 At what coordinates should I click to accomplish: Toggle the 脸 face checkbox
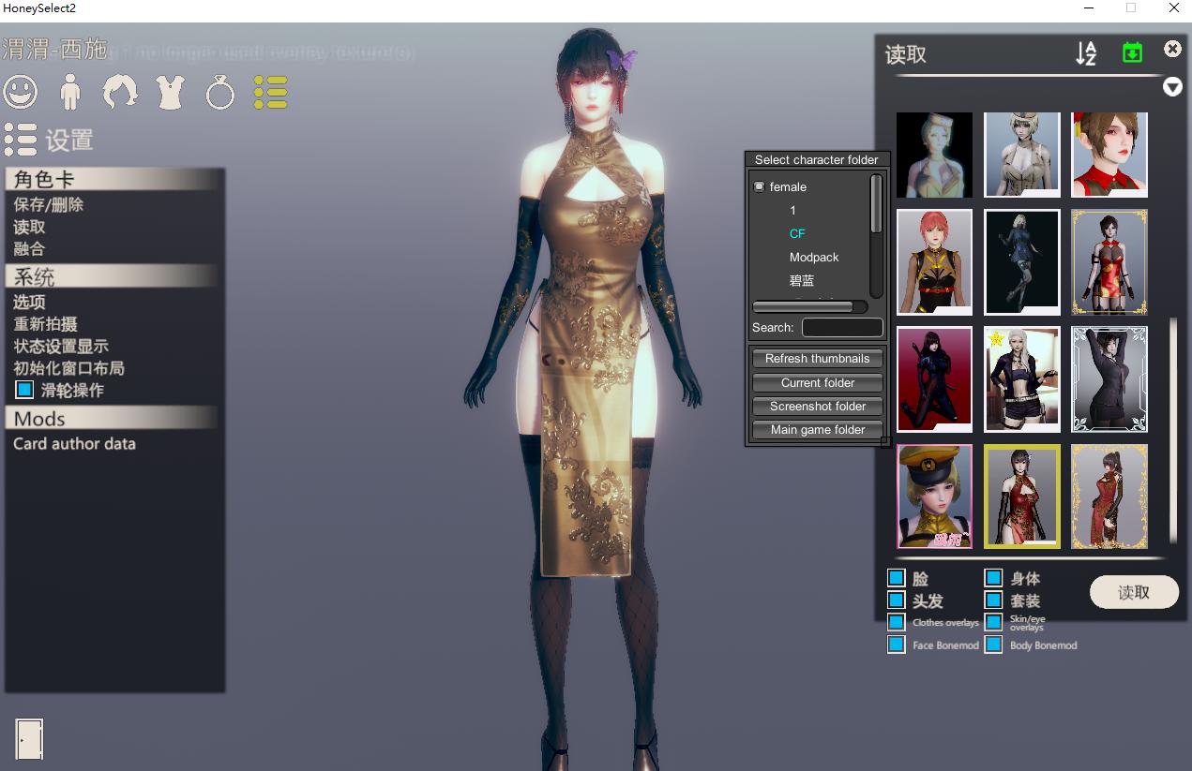tap(897, 578)
